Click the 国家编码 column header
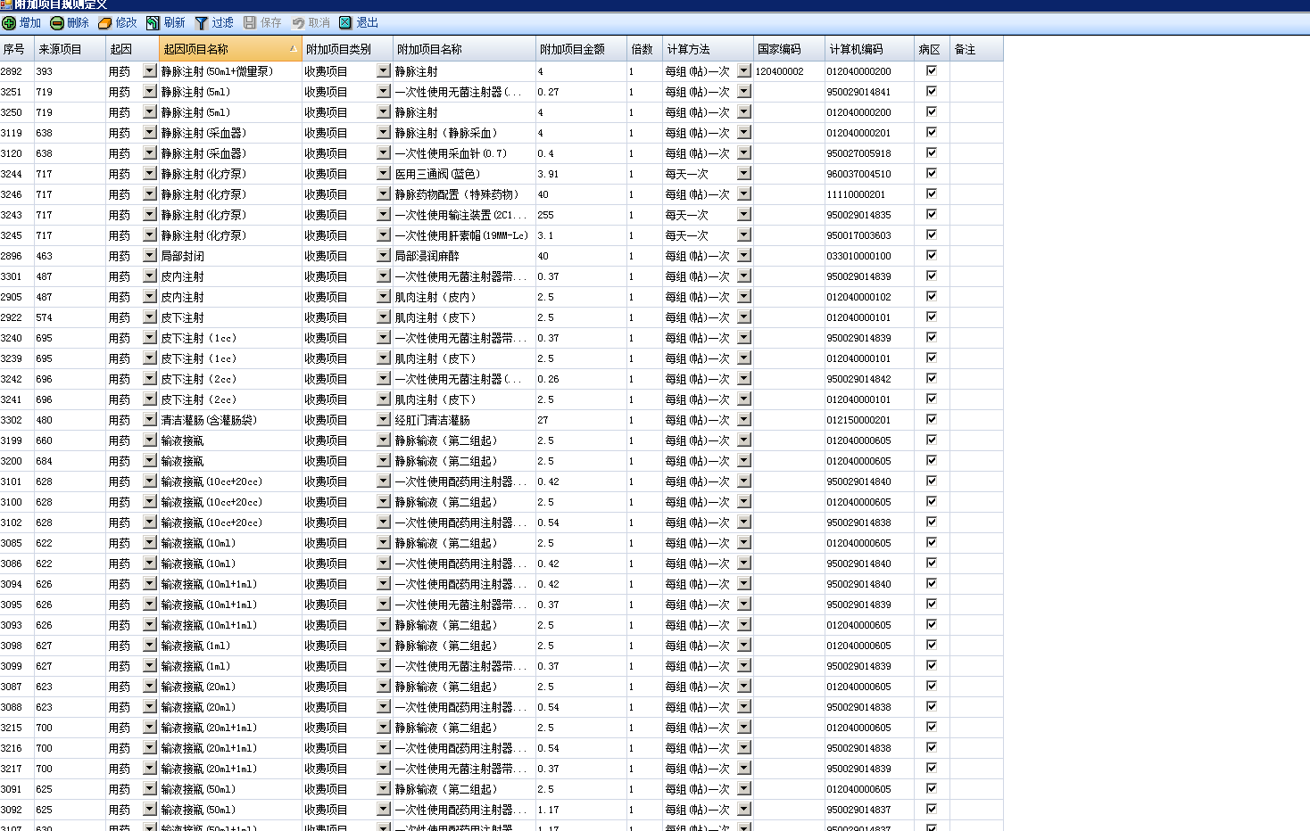Viewport: 1310px width, 831px height. tap(790, 49)
